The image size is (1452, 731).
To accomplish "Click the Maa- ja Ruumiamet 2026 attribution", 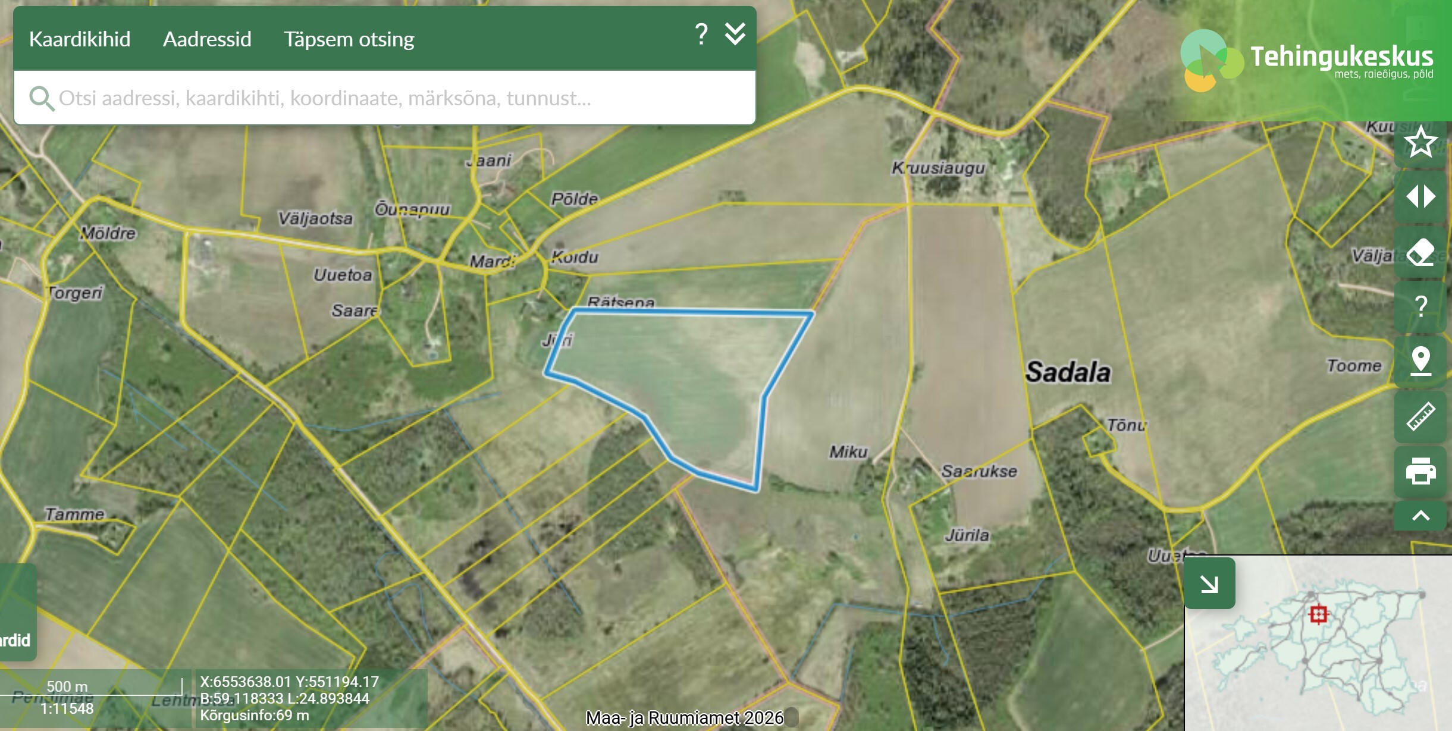I will (x=684, y=718).
